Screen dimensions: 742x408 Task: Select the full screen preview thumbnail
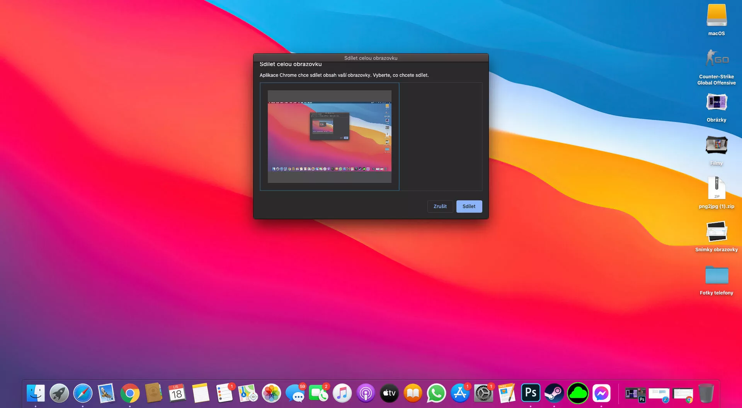pyautogui.click(x=329, y=137)
